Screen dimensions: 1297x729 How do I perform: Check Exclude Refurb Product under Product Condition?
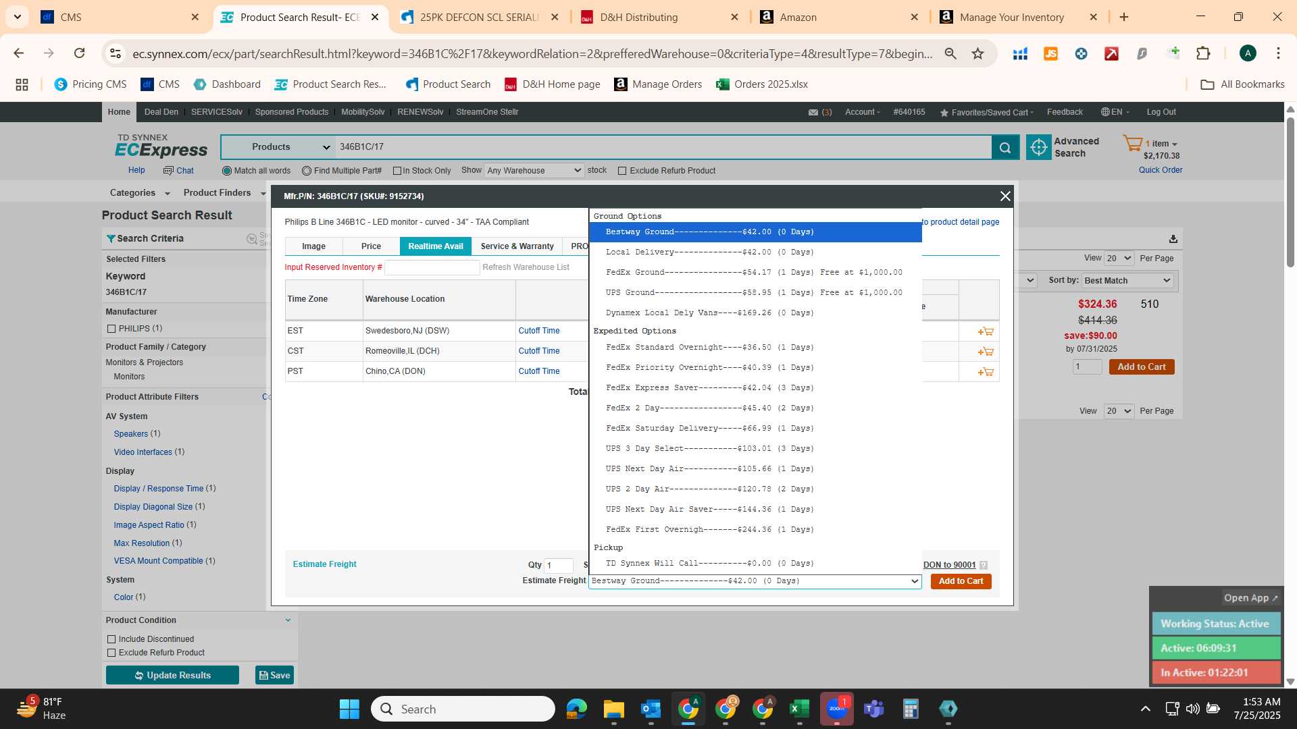point(111,653)
